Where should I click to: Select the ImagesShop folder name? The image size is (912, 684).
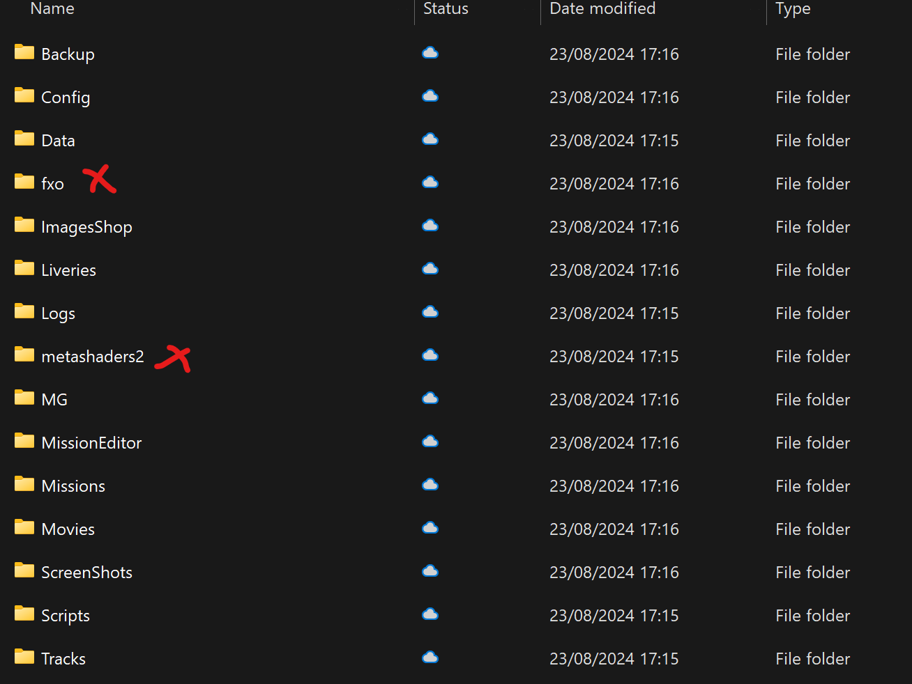(x=86, y=227)
